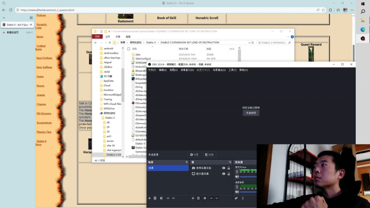Open OBS 工具(T) menu

[233, 70]
